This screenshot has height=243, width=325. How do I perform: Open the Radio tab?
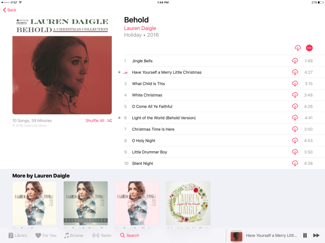click(x=102, y=236)
